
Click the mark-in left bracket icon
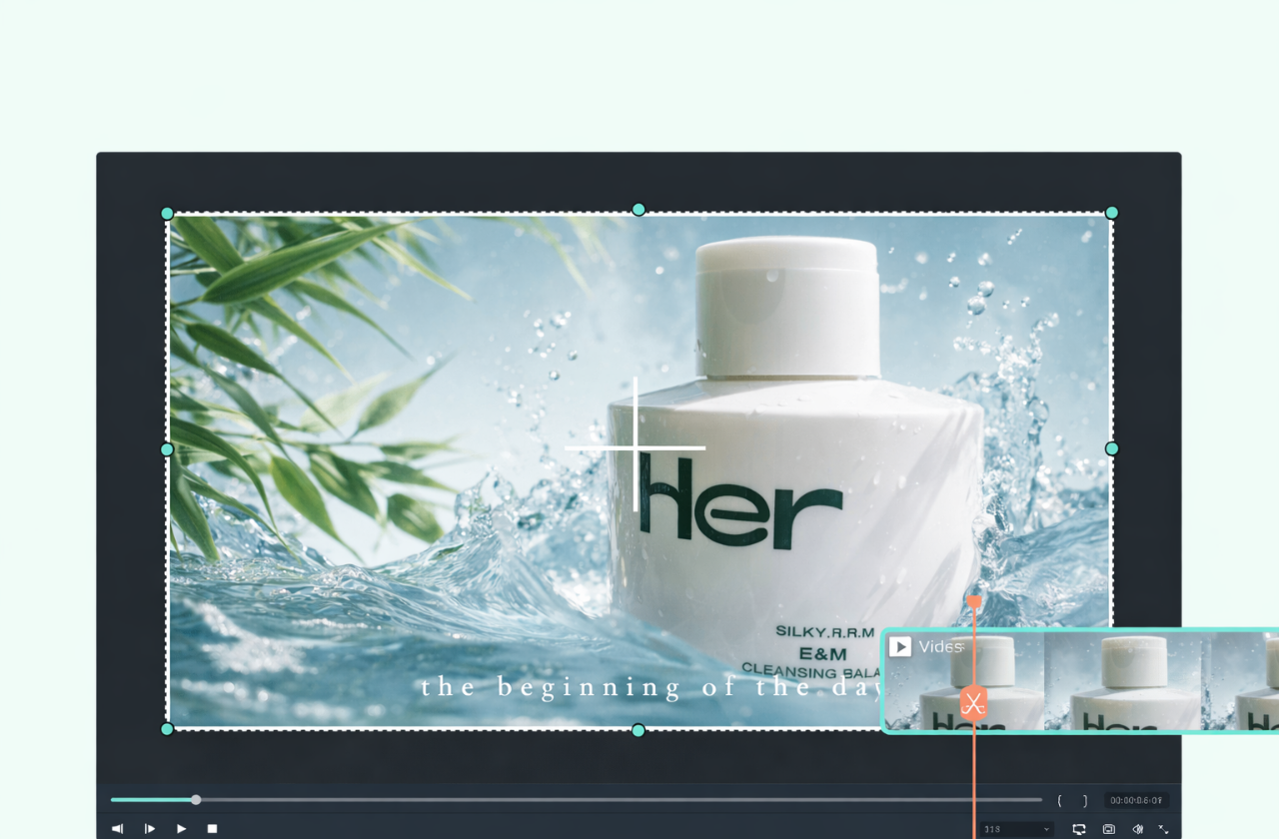tap(1060, 801)
